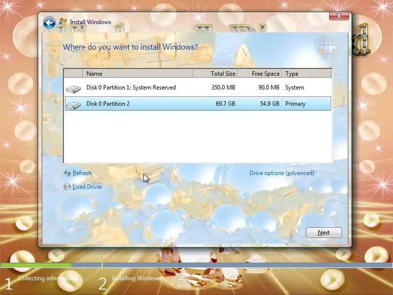
Task: Proceed with the Next button
Action: (x=324, y=233)
